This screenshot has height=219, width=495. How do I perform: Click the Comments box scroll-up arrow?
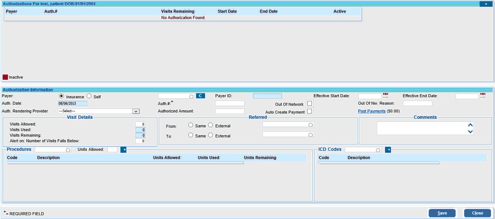470,125
